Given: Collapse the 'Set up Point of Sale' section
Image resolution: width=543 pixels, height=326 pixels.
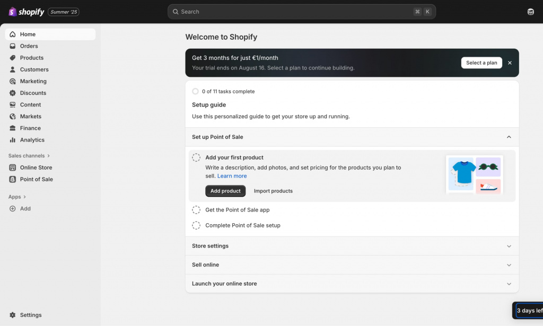Looking at the screenshot, I should coord(509,137).
